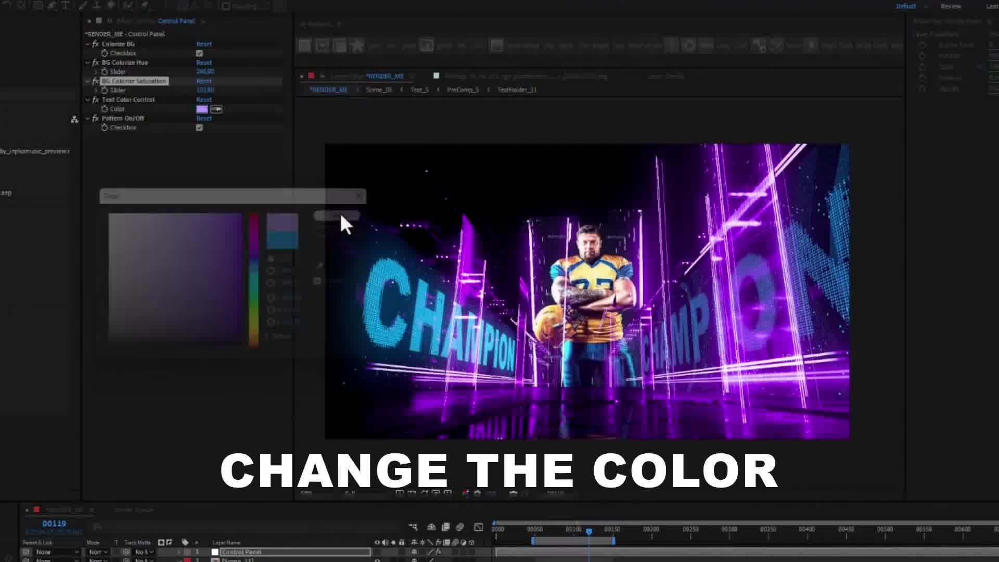Viewport: 999px width, 562px height.
Task: Click the BG Colorize Hue slider value
Action: pyautogui.click(x=206, y=71)
